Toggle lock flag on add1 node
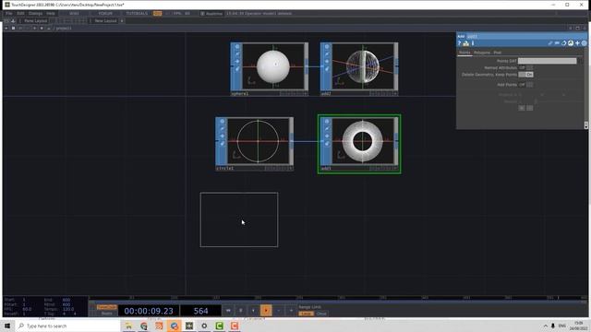 (327, 136)
